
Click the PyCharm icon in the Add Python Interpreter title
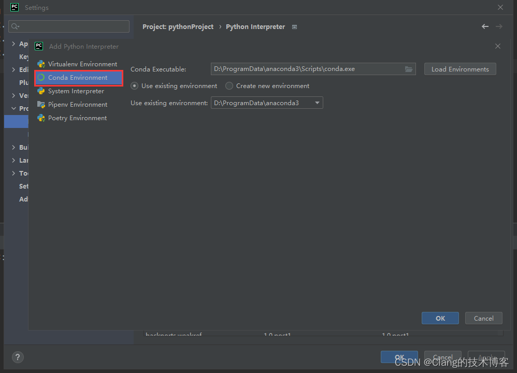(39, 46)
